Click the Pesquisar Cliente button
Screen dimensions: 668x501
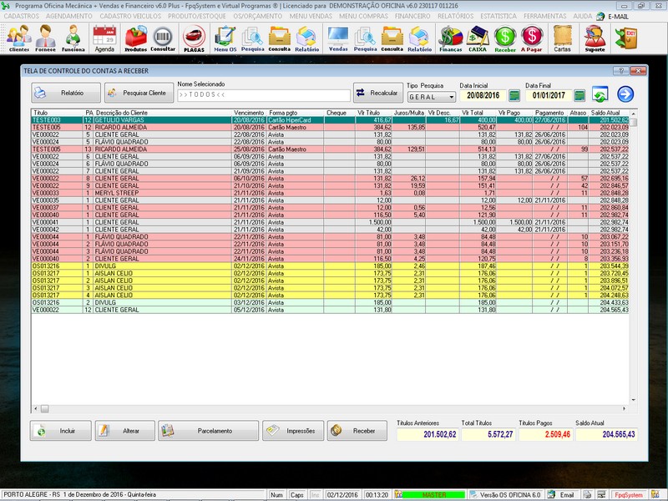(139, 93)
